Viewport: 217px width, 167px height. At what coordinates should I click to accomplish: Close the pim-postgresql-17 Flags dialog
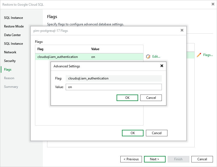click(x=182, y=30)
